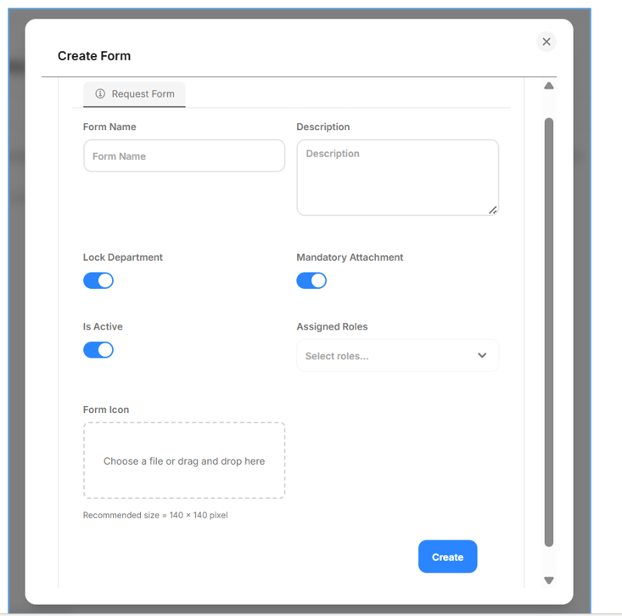The height and width of the screenshot is (616, 622).
Task: Click the Lock Department label
Action: point(123,257)
